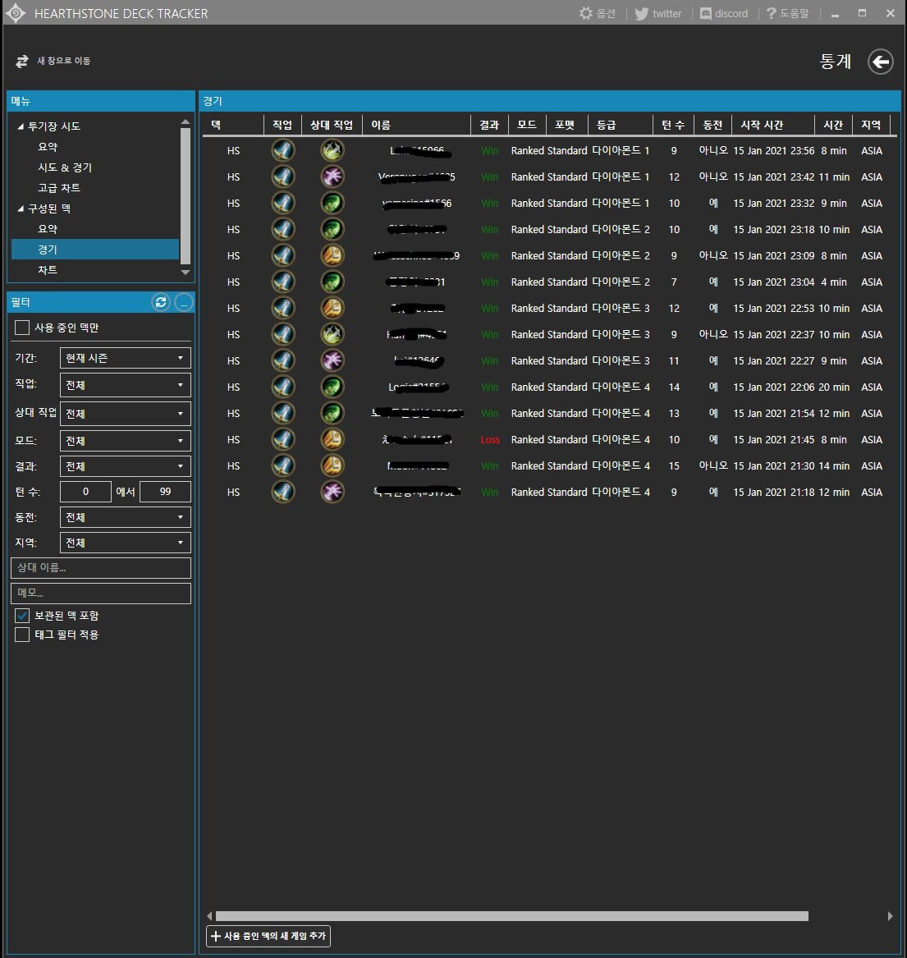The height and width of the screenshot is (958, 907).
Task: Click opponent class icon in 22:53 row
Action: pos(332,308)
